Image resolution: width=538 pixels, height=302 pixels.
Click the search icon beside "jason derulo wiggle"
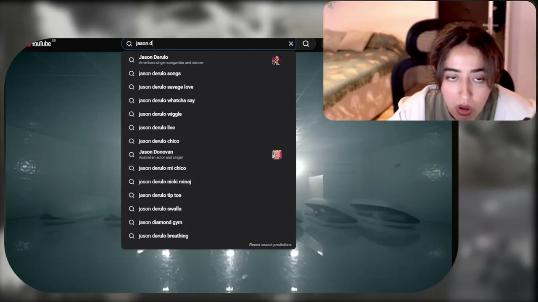pyautogui.click(x=132, y=114)
